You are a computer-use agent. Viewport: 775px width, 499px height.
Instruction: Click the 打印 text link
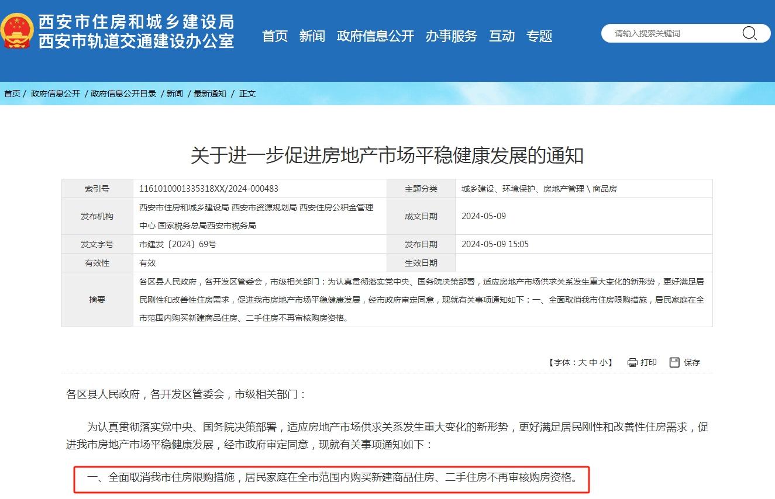point(649,362)
